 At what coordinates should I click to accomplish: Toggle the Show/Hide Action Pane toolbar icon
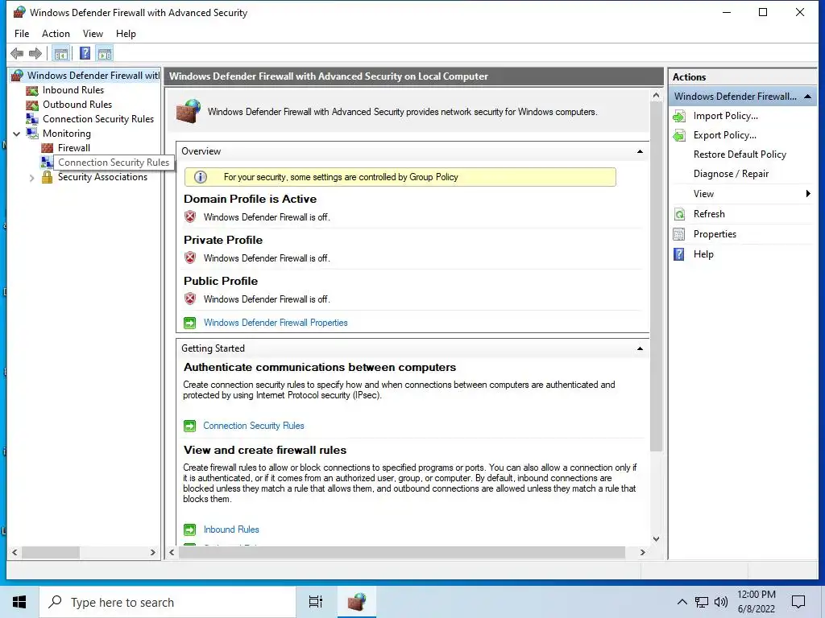(x=105, y=54)
